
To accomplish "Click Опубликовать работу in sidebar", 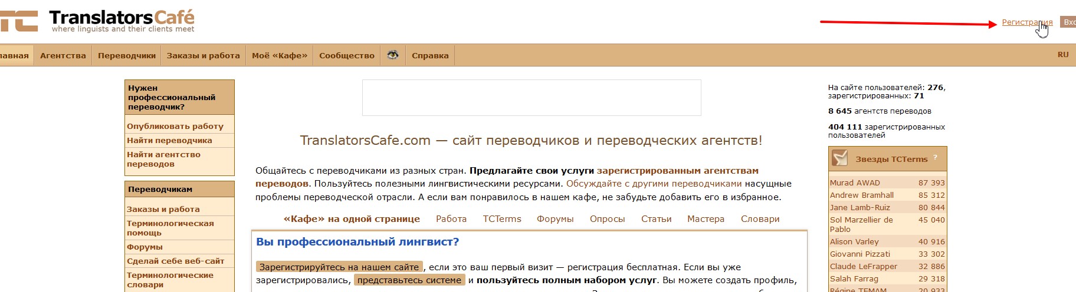I will click(x=175, y=126).
